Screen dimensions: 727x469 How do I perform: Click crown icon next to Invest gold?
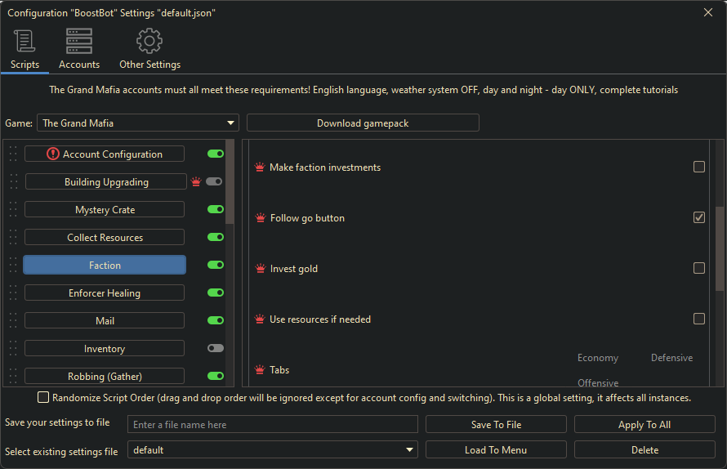(260, 269)
